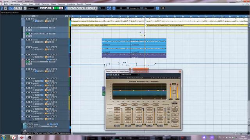The image size is (250, 140).
Task: Toggle Write automation on Мастер track
Action: 55,19
